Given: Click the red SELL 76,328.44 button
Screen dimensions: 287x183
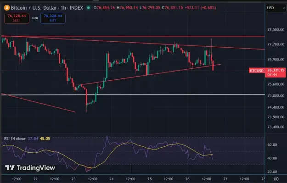Looking at the screenshot, I should tap(17, 18).
